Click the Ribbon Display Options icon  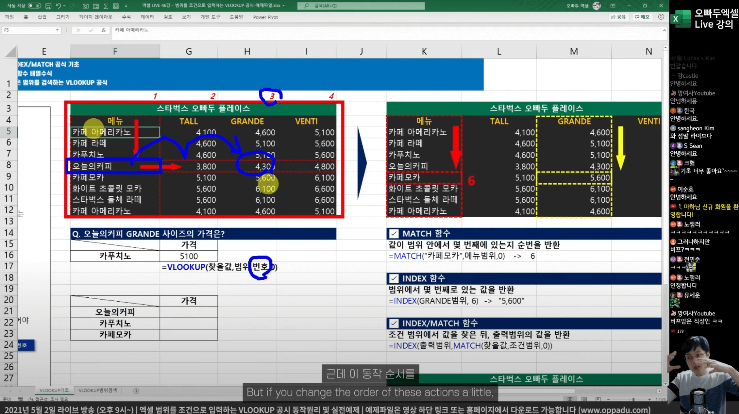point(613,6)
